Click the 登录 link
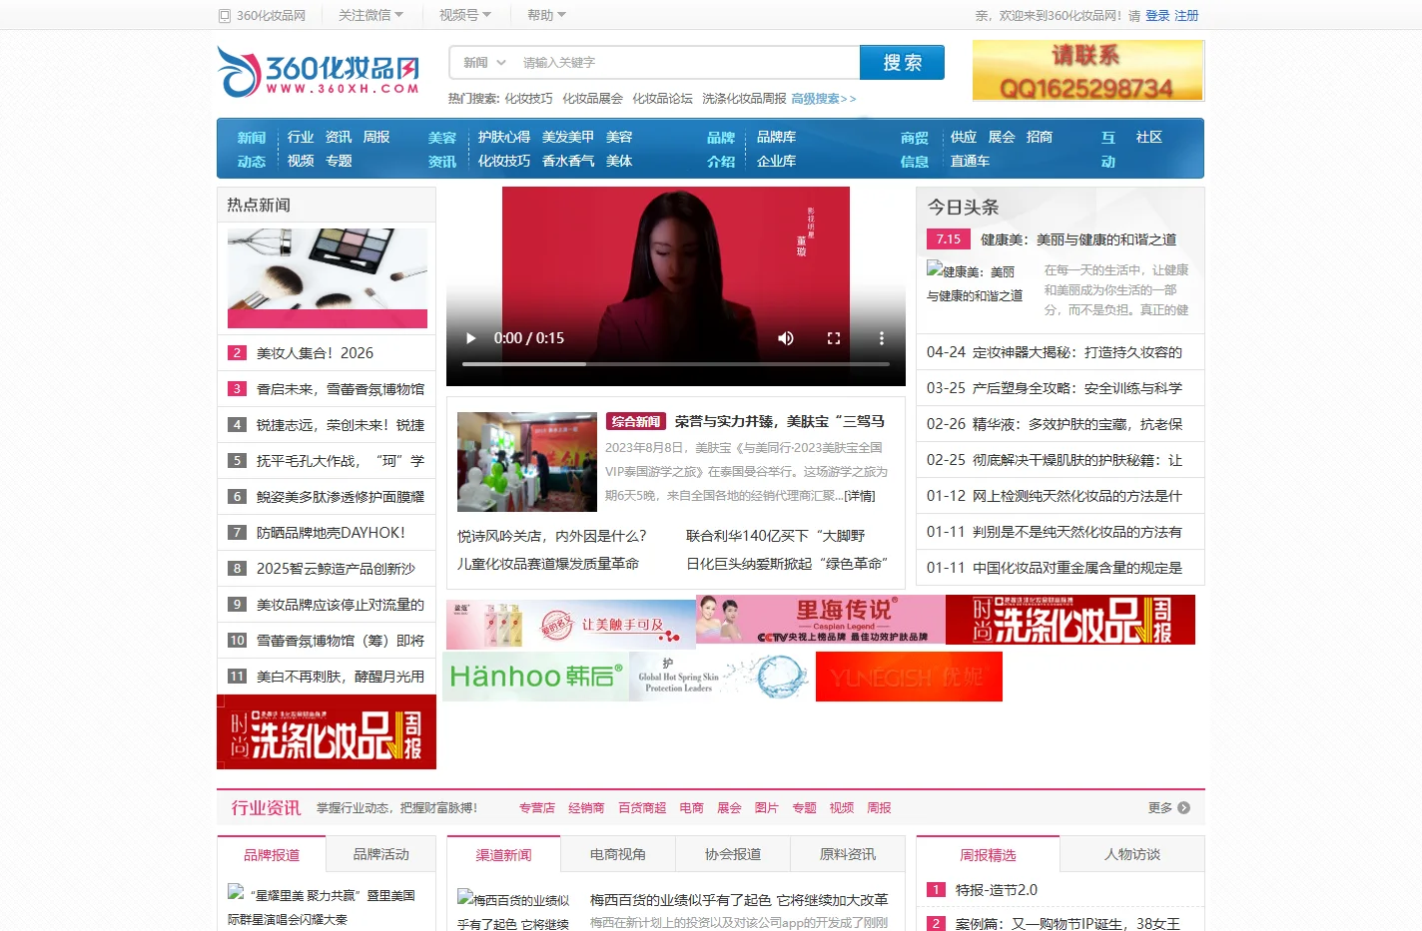 pos(1157,16)
